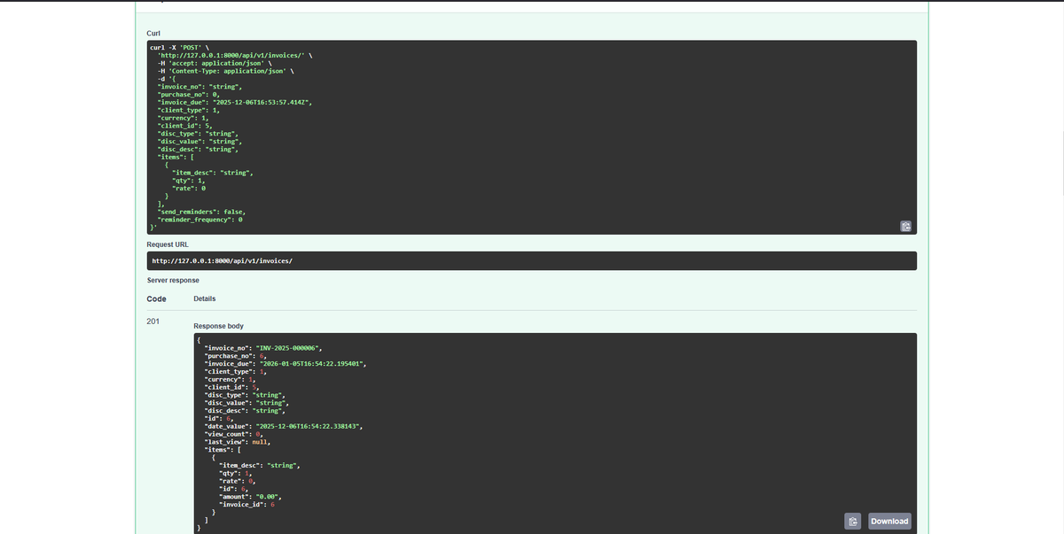Copy the curl command to clipboard

tap(905, 226)
